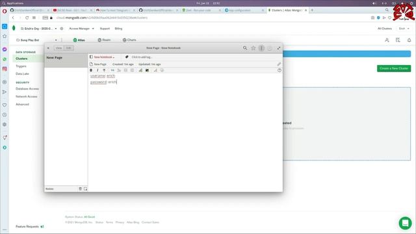Reload the MongoDB page
The image size is (416, 234).
coord(27,18)
